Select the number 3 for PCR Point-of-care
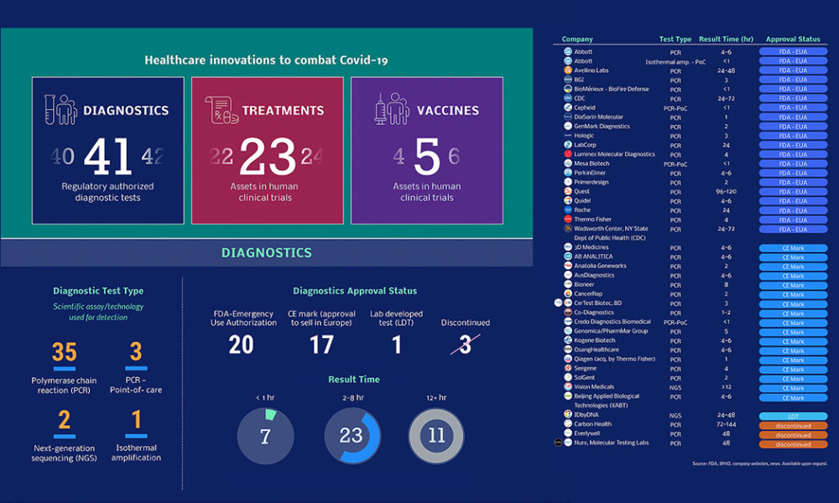The height and width of the screenshot is (503, 839). (136, 352)
